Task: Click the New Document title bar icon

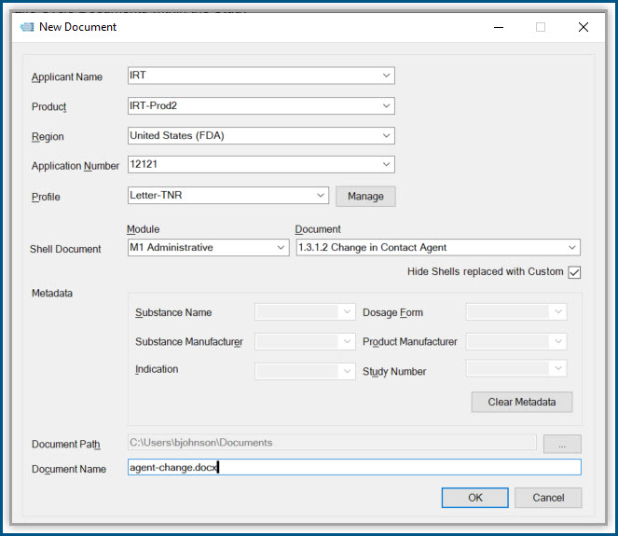Action: [x=27, y=27]
